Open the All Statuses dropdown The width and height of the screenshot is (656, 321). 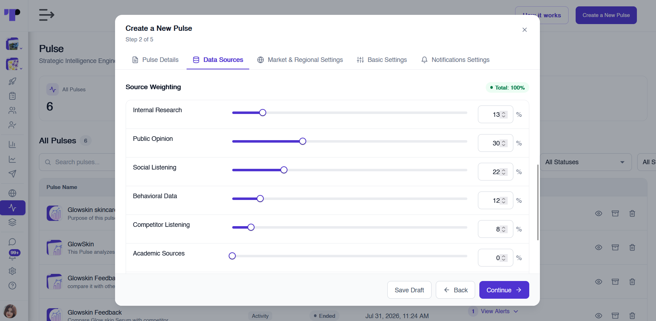pyautogui.click(x=586, y=162)
